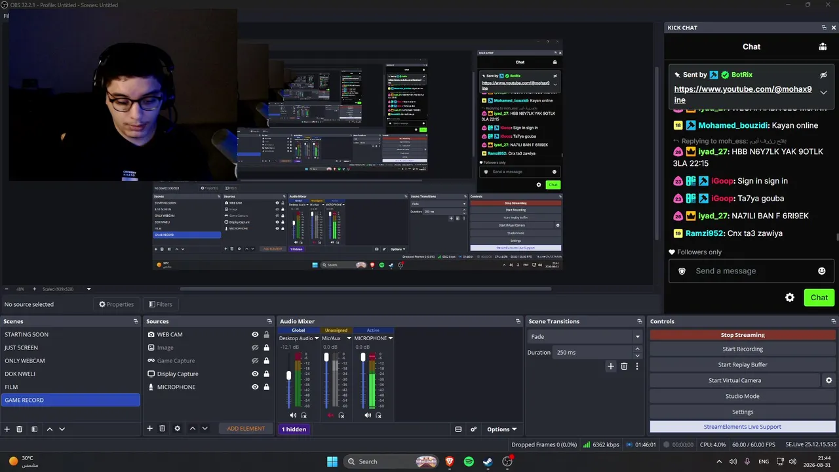Open MICROPHONE channel dropdown arrow
This screenshot has height=472, width=839.
[391, 338]
